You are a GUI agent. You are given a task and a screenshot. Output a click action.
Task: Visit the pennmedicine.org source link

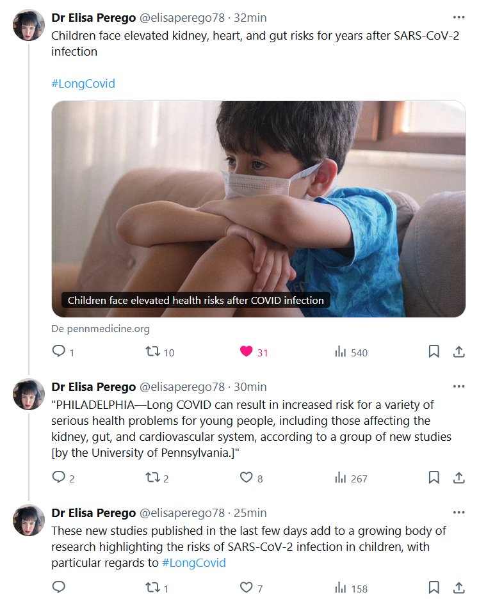[101, 329]
